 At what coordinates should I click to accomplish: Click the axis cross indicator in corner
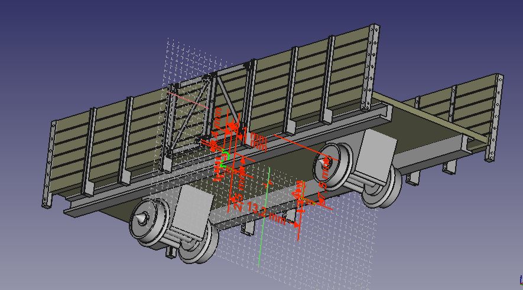click(x=520, y=279)
